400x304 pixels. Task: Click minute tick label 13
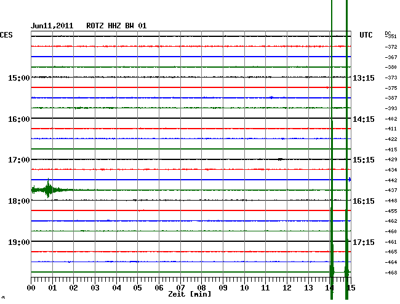pos(308,287)
